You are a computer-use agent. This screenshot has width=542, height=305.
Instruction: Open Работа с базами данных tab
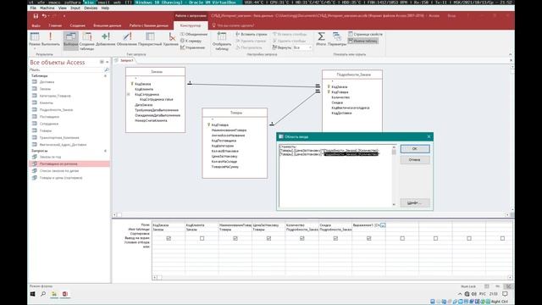(149, 25)
